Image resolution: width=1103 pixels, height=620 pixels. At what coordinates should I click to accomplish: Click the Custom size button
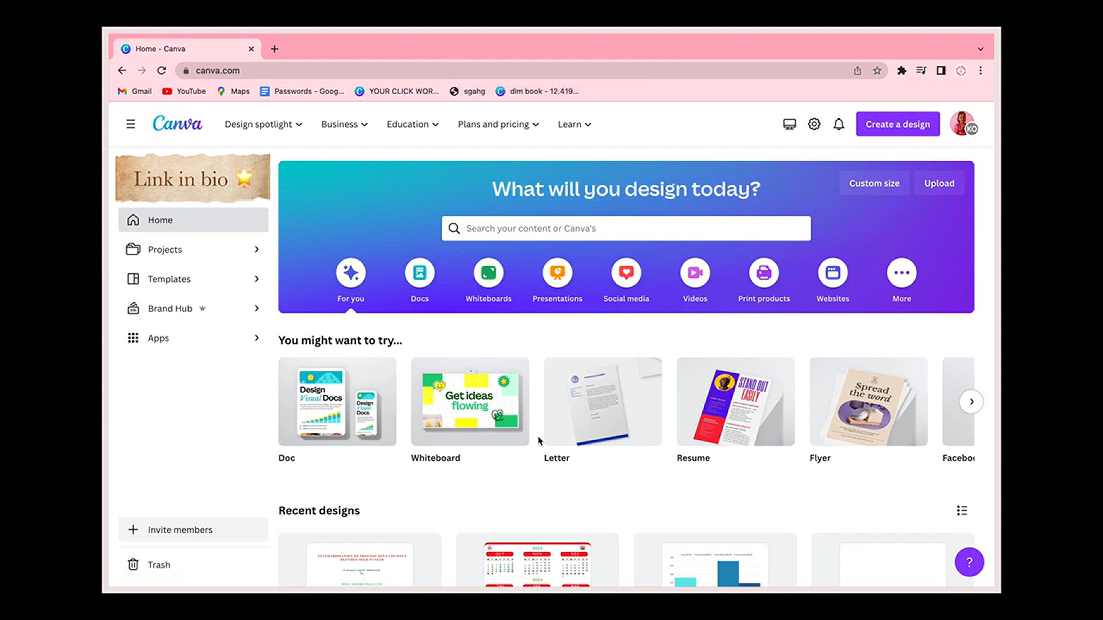point(874,183)
